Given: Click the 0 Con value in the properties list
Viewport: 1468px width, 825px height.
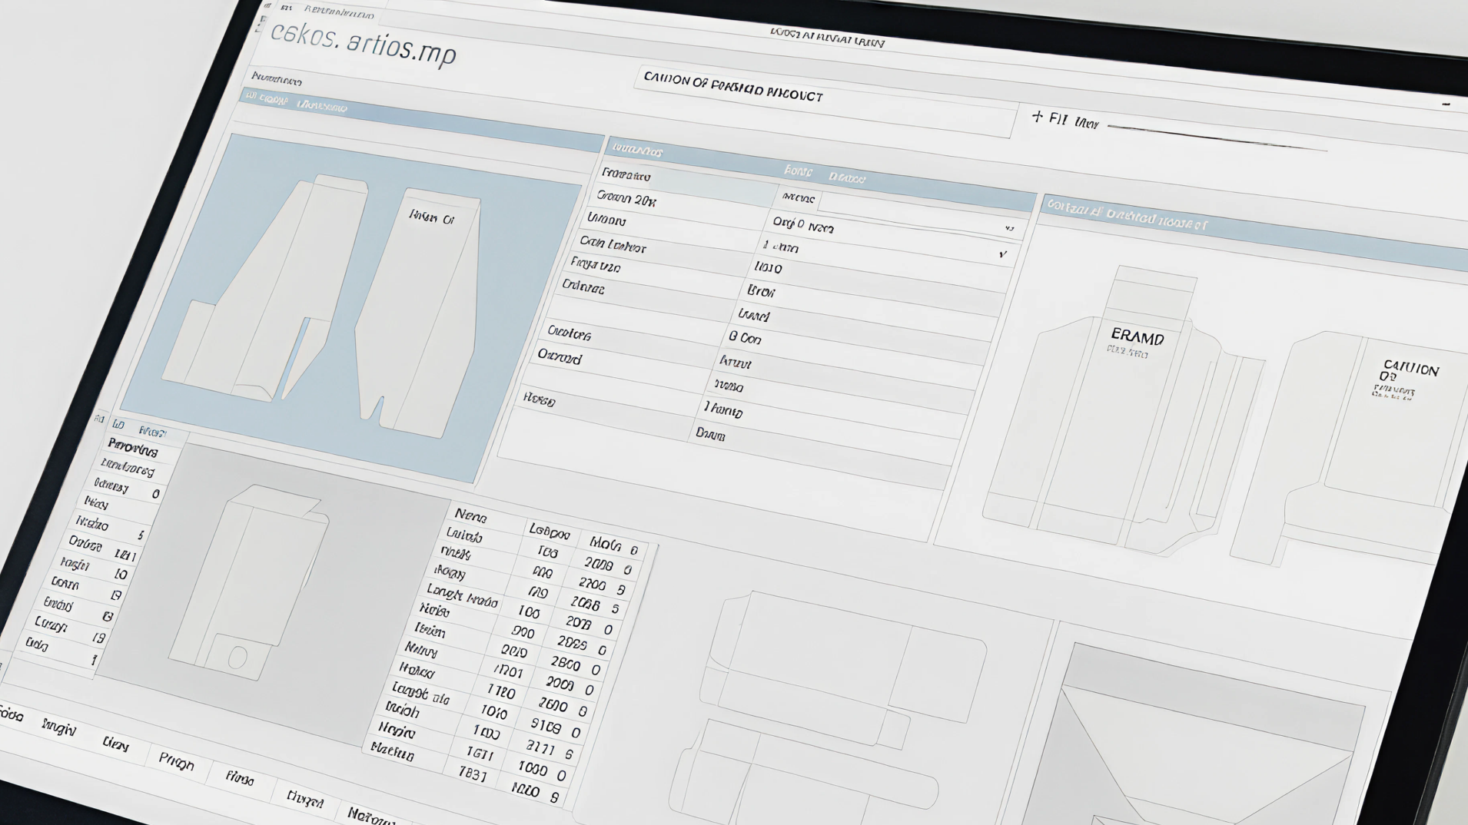Looking at the screenshot, I should (745, 337).
